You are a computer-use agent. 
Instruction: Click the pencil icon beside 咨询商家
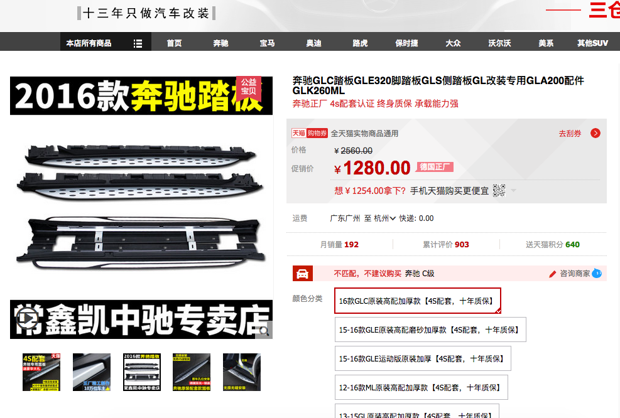[x=553, y=274]
